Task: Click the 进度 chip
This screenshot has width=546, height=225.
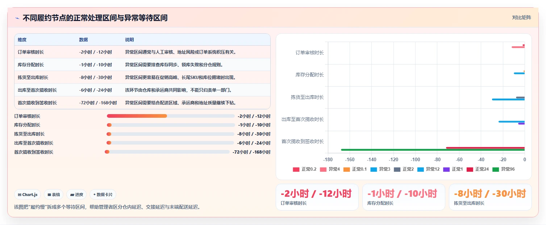Action: point(76,195)
